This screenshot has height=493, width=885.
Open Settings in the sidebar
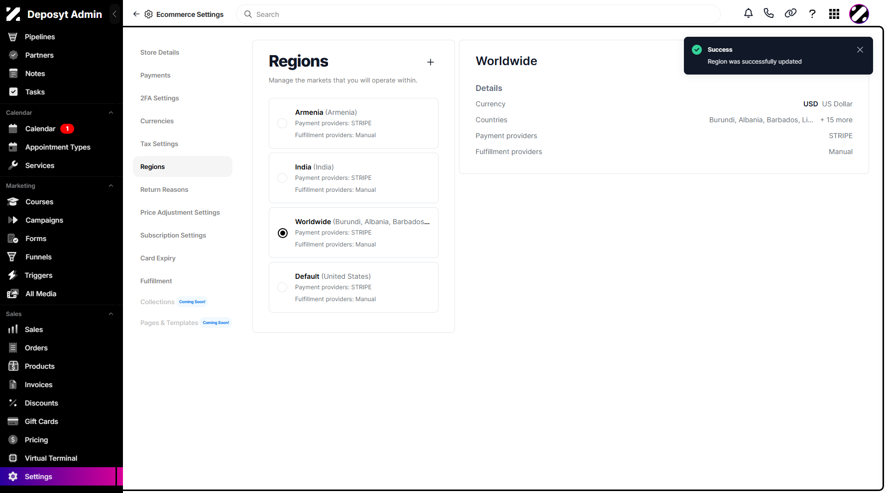[58, 477]
